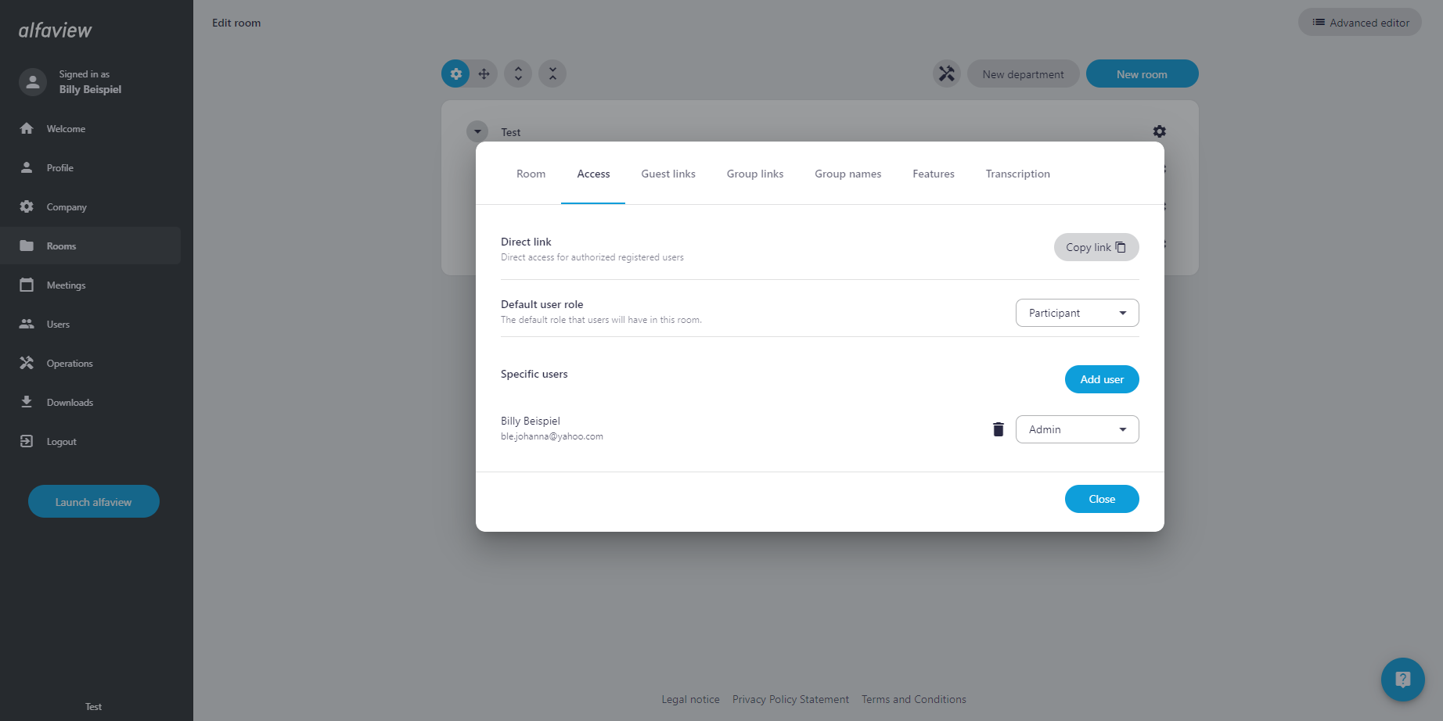
Task: Click the Copy link button
Action: pyautogui.click(x=1096, y=247)
